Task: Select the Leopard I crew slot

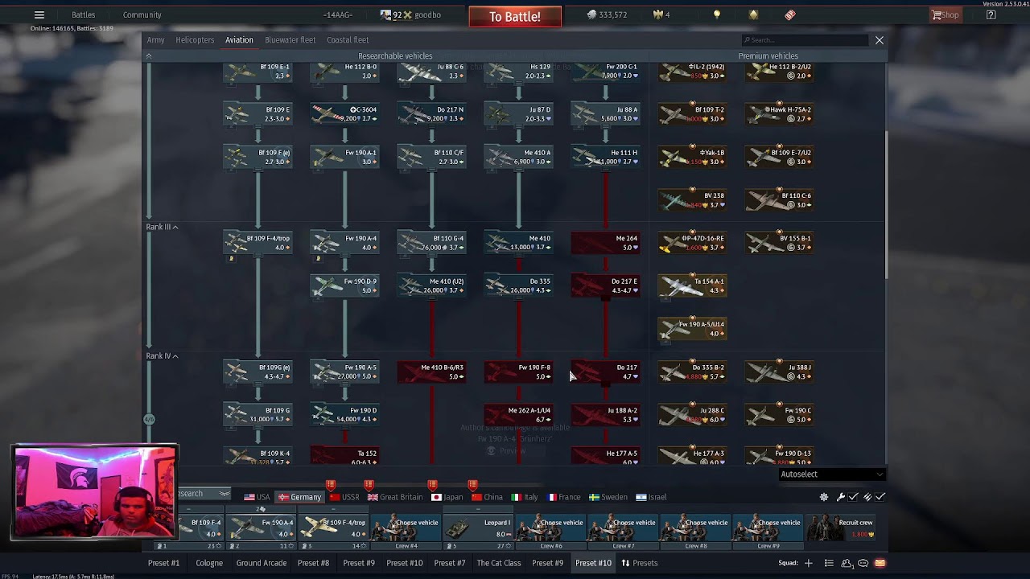Action: tap(479, 528)
